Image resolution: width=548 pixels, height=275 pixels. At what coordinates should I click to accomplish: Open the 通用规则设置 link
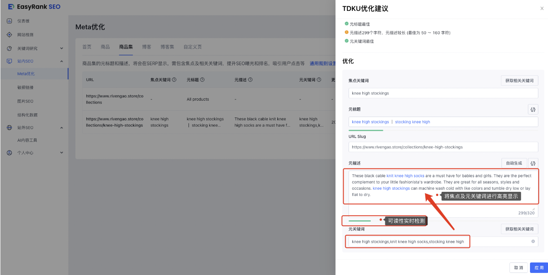[322, 64]
